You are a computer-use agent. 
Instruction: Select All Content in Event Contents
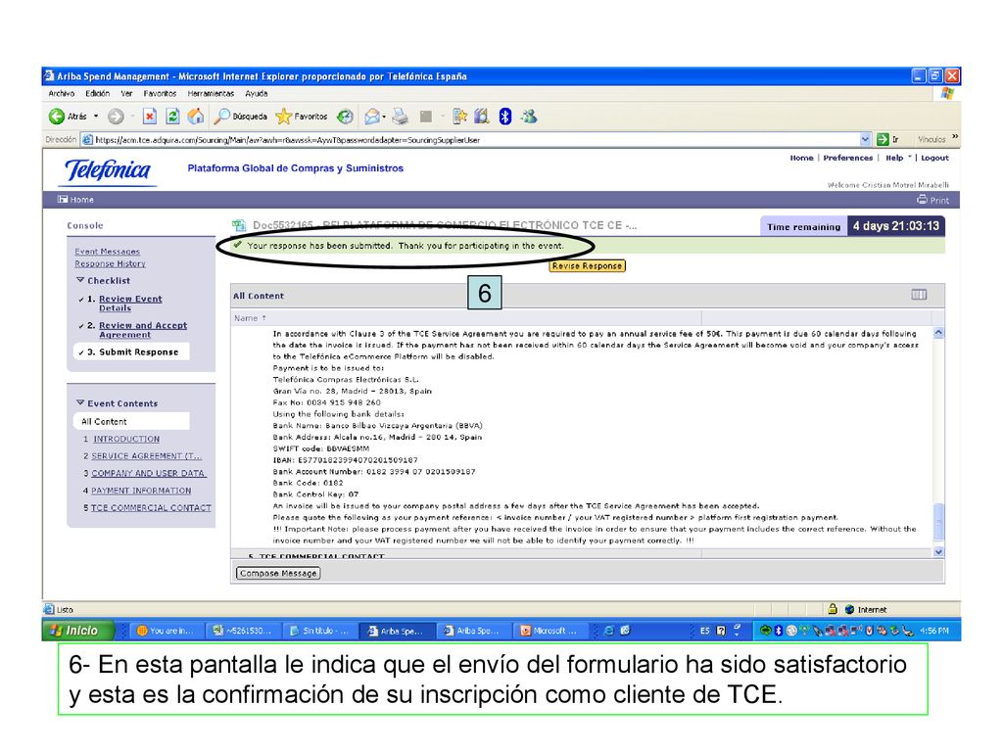(131, 421)
